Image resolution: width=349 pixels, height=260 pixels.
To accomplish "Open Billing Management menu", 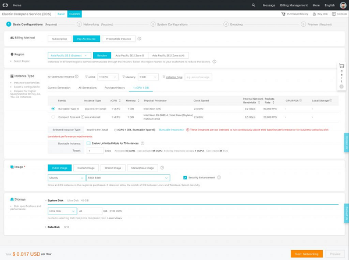I will pos(294,5).
